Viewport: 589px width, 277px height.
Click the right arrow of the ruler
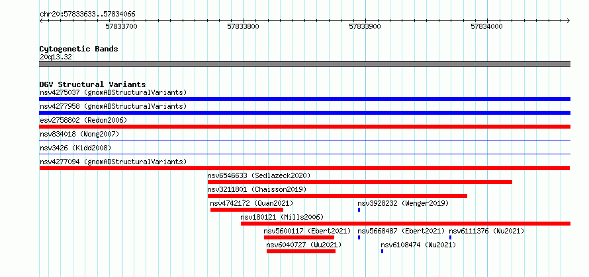(x=568, y=20)
